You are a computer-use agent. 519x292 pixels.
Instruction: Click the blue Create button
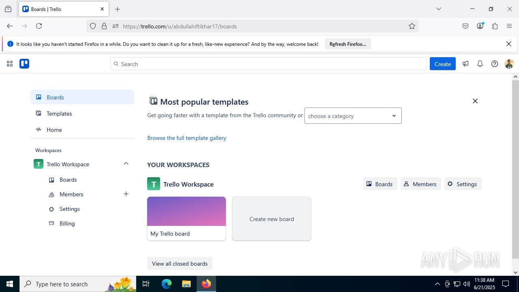(443, 64)
